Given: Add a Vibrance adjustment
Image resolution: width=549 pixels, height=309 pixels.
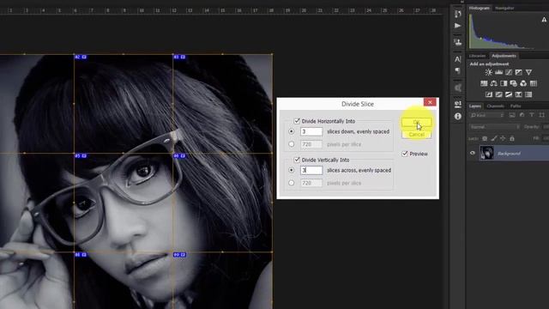Looking at the screenshot, I should (x=528, y=72).
